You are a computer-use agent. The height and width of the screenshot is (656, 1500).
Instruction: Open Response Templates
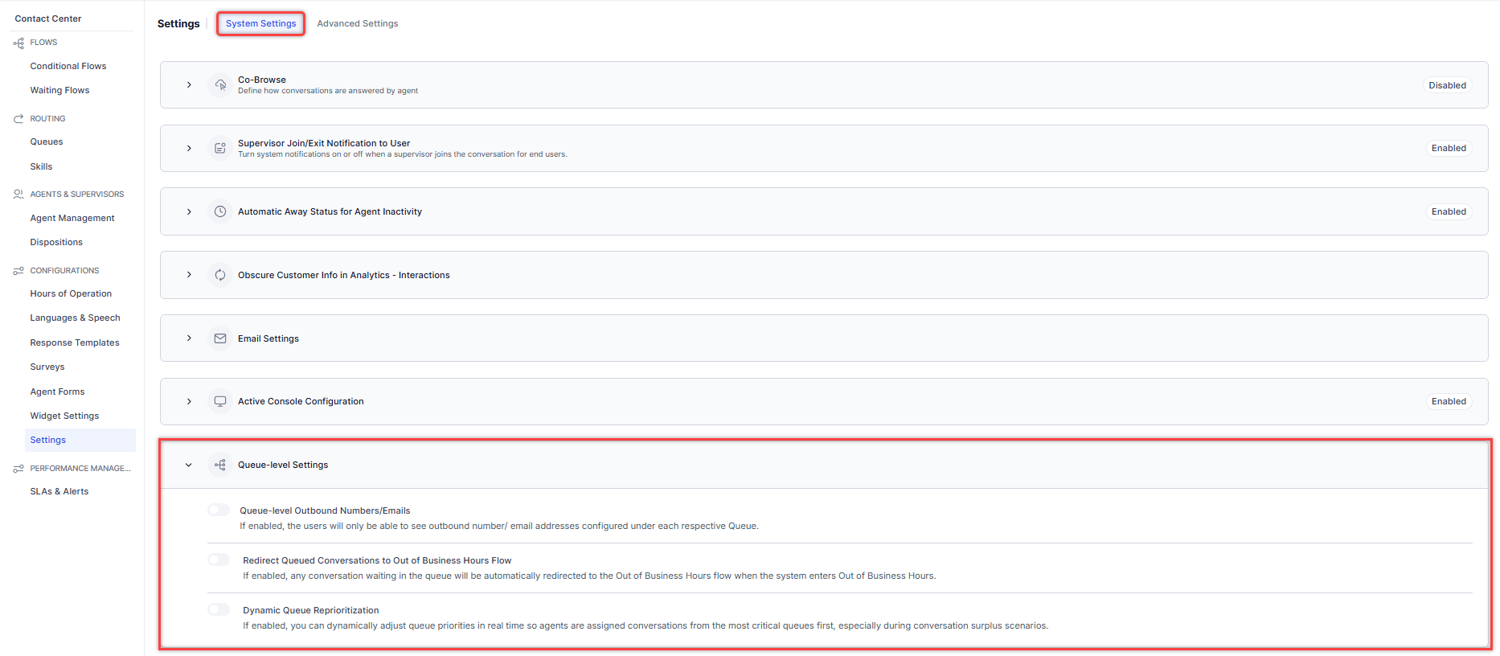(75, 342)
